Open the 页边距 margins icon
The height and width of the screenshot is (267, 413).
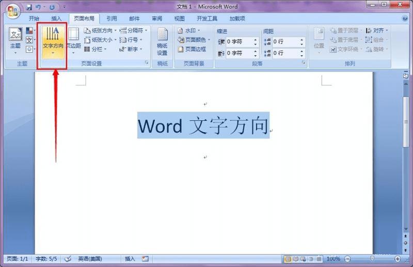tap(73, 41)
